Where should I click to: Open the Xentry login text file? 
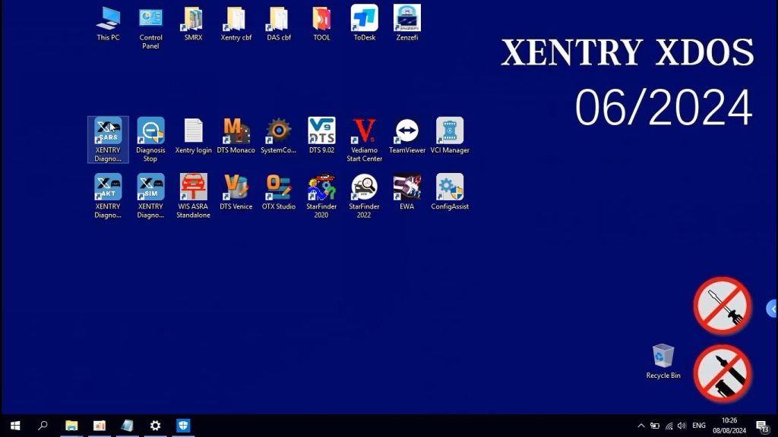point(193,136)
